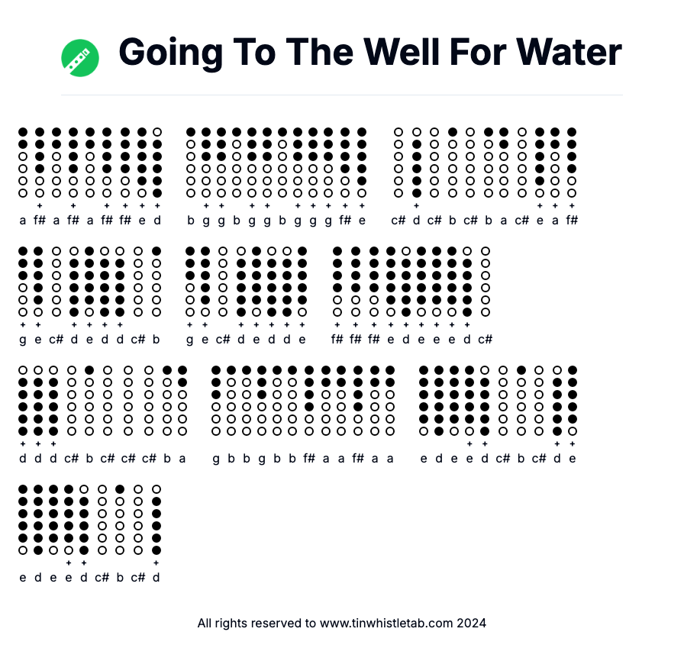Image resolution: width=684 pixels, height=648 pixels.
Task: Click the first "e" label in the bottom row
Action: pos(23,578)
